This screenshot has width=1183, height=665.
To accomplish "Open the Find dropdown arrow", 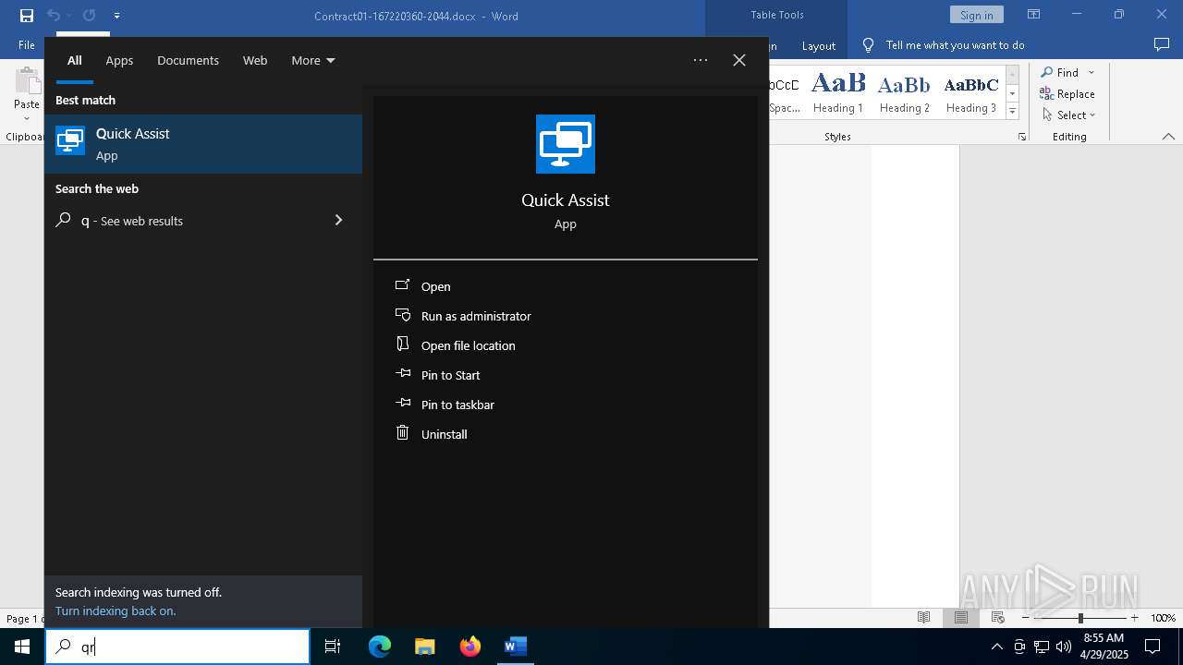I will pos(1092,72).
